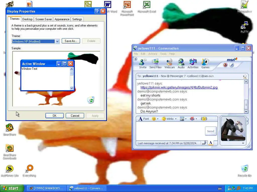257x192 pixels.
Task: Click the Send button in the conversation
Action: click(x=211, y=131)
